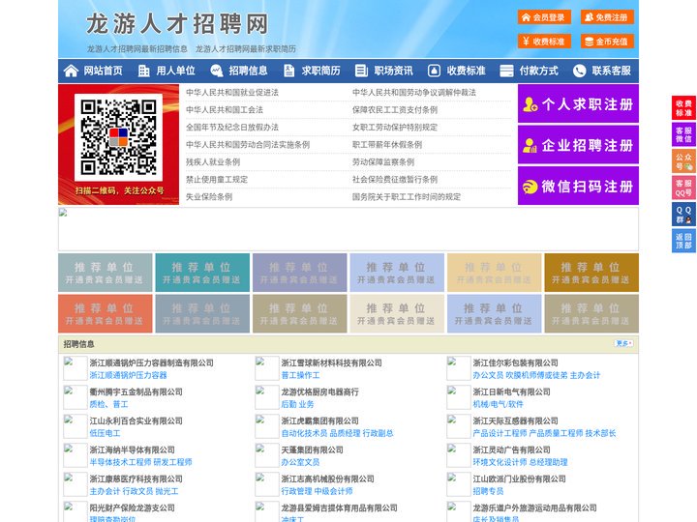The height and width of the screenshot is (522, 697).
Task: Click 微信扫码注册 purple button
Action: tap(578, 186)
